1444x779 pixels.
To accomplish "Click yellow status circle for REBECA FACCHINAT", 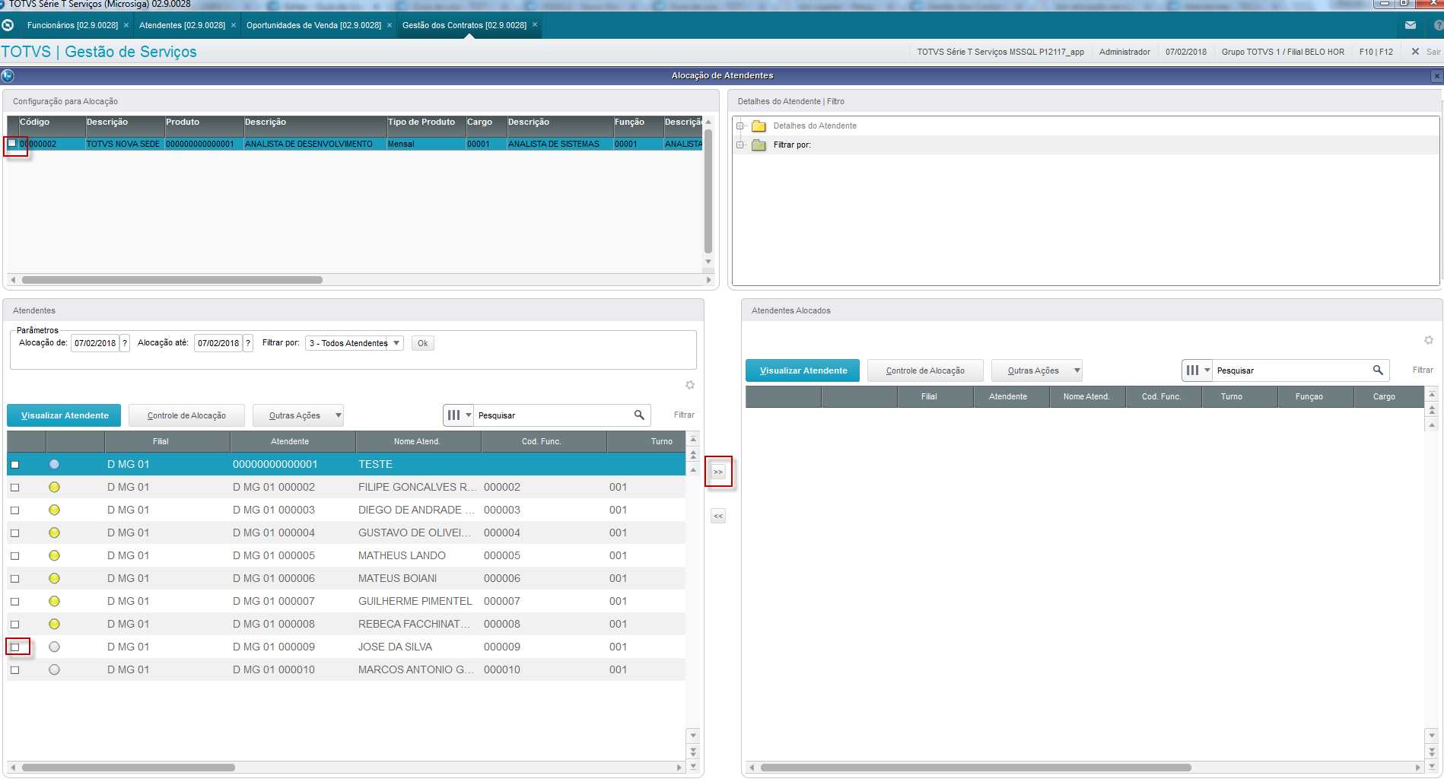I will tap(54, 624).
